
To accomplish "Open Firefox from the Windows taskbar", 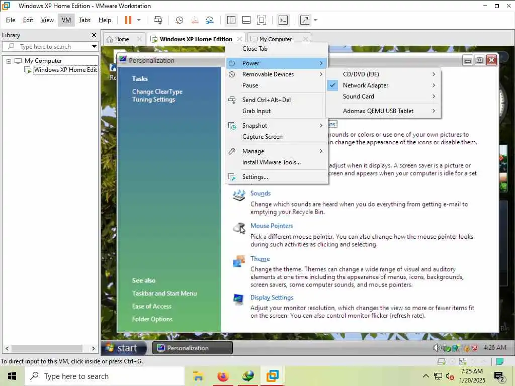I will pyautogui.click(x=223, y=376).
